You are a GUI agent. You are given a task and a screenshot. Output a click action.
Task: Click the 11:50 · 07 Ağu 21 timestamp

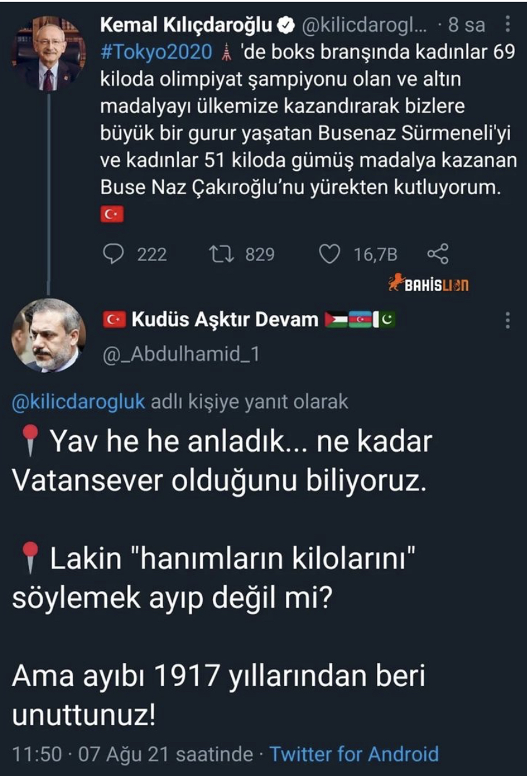(x=133, y=754)
